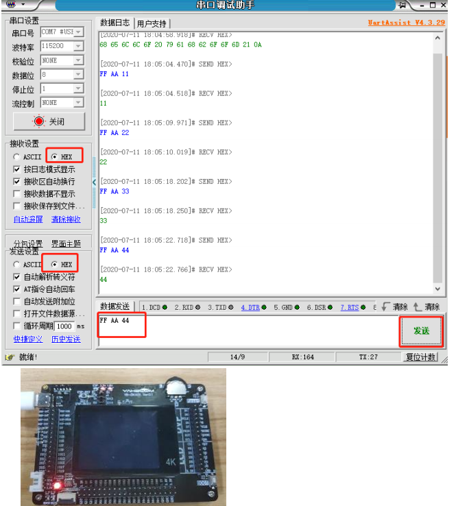
Task: Open the app logo menu in title bar
Action: point(11,4)
